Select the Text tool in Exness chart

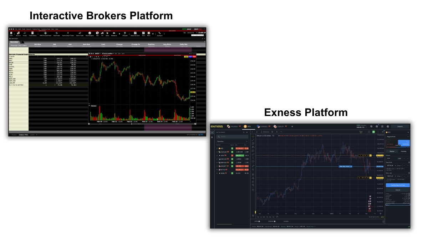coord(253,158)
